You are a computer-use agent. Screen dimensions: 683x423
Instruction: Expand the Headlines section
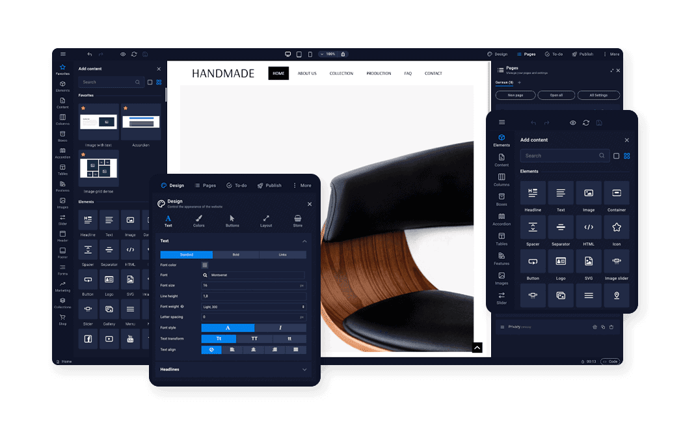pyautogui.click(x=304, y=369)
